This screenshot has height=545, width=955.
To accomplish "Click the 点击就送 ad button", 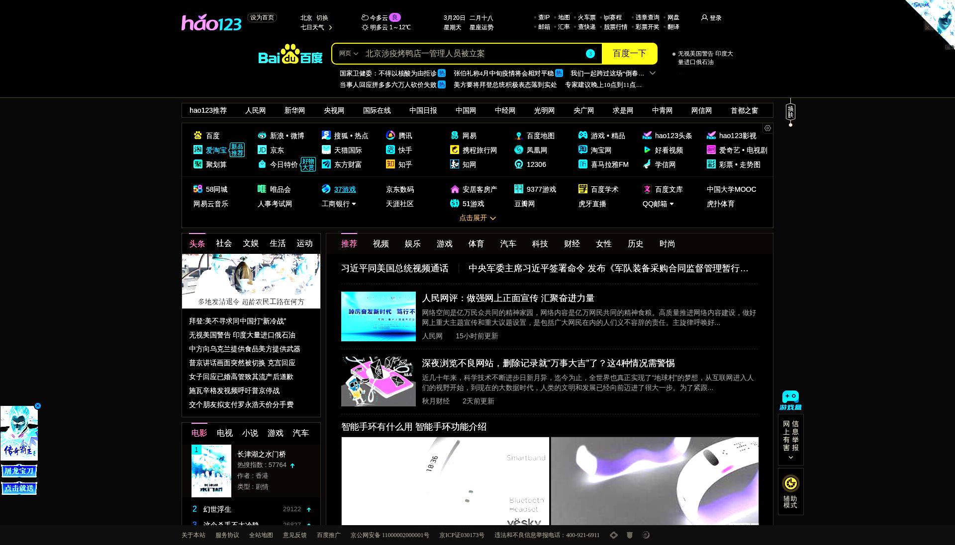I will (19, 488).
